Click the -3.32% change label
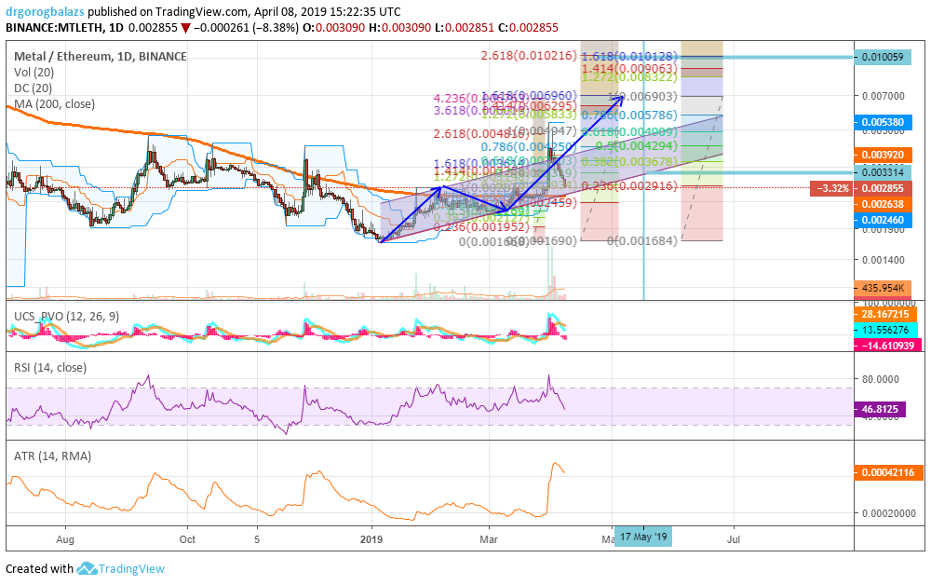The width and height of the screenshot is (931, 585). (x=831, y=188)
